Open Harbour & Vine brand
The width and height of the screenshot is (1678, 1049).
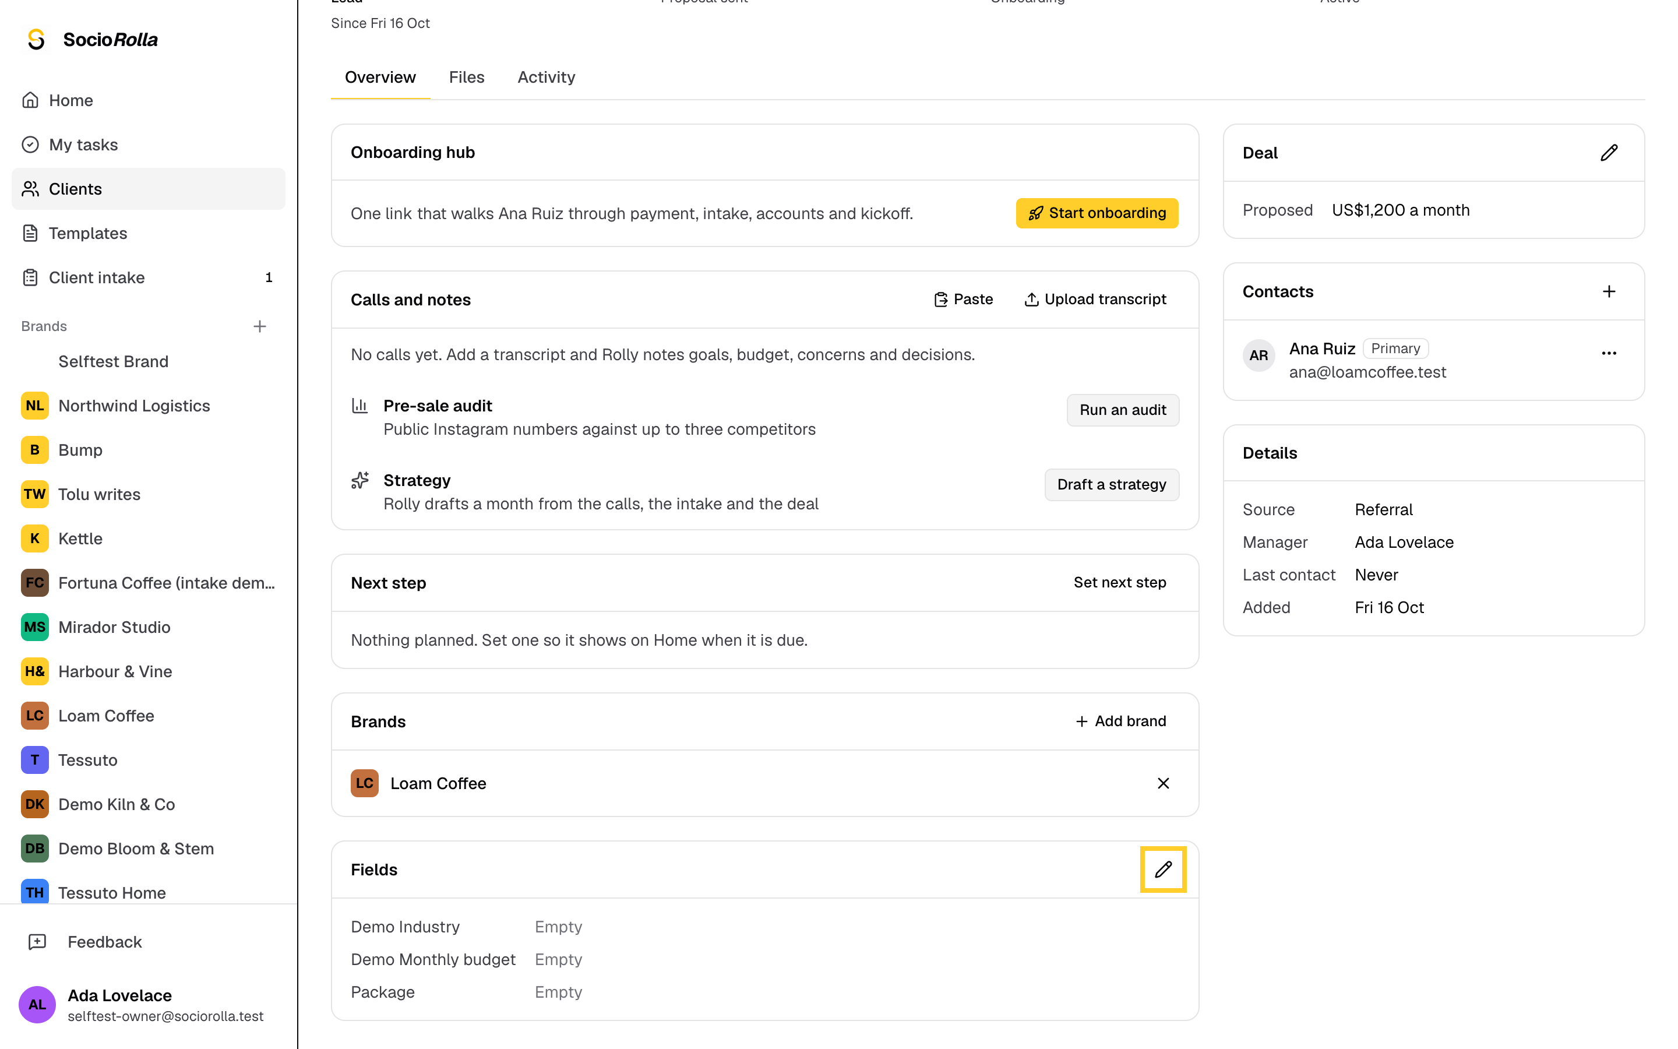pyautogui.click(x=149, y=671)
